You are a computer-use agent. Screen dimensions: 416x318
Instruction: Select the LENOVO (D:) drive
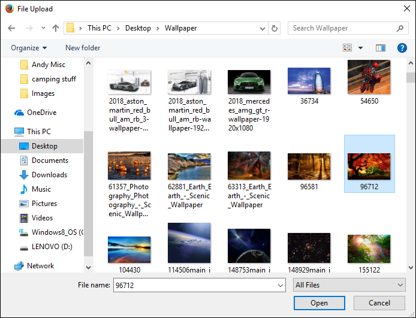point(46,247)
